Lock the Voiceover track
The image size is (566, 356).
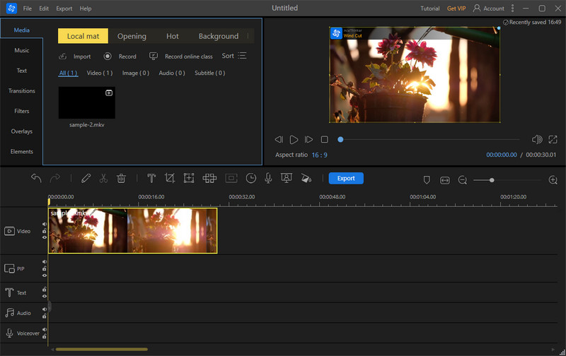pos(45,336)
